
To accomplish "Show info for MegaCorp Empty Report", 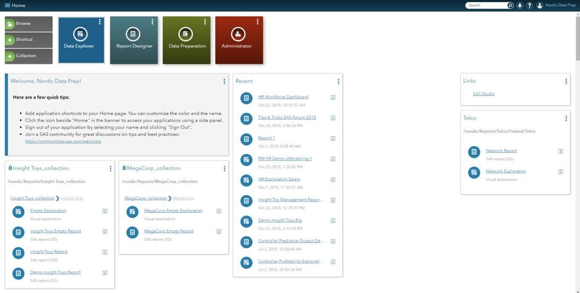I will [219, 232].
